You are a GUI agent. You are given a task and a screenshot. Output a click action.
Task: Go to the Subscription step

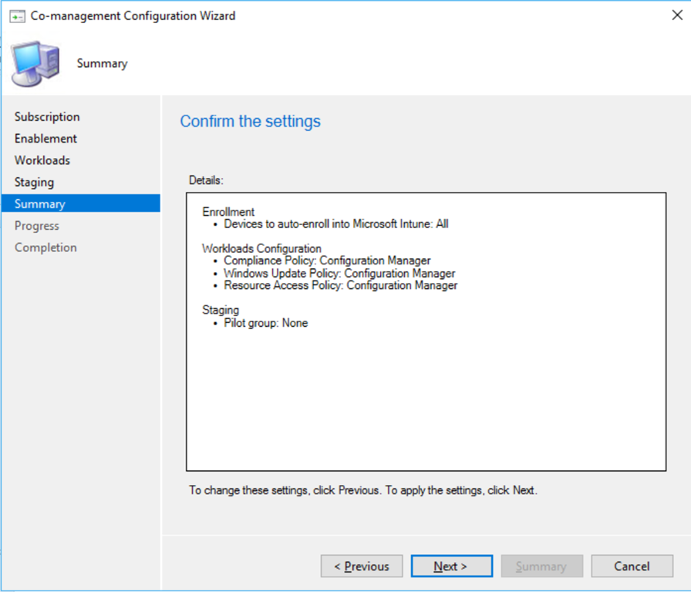pyautogui.click(x=47, y=116)
